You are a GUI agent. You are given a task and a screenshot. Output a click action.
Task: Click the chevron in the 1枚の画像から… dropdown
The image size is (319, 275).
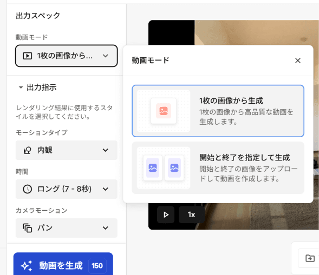106,56
